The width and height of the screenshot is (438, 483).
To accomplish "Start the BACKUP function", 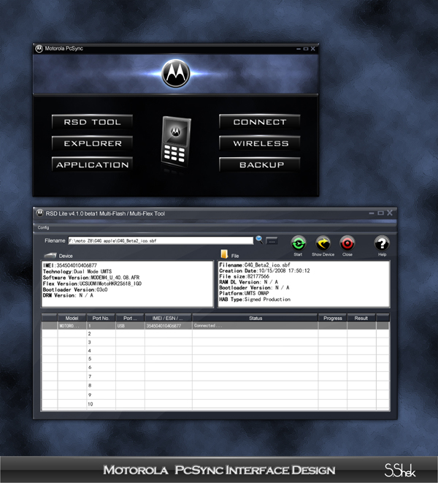I will (x=261, y=164).
